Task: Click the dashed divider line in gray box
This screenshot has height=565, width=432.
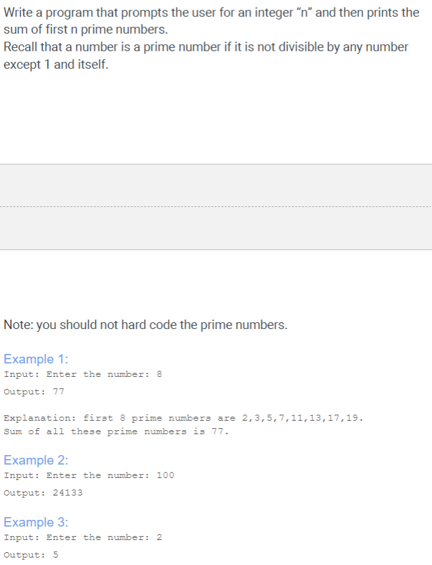Action: coord(216,207)
